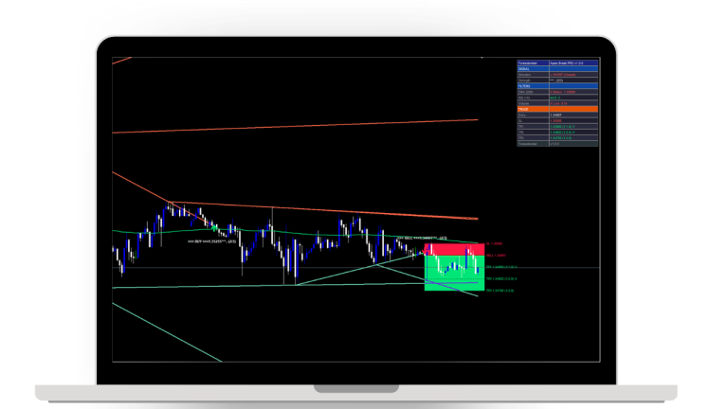Select the Strength row in the panel

pos(557,80)
